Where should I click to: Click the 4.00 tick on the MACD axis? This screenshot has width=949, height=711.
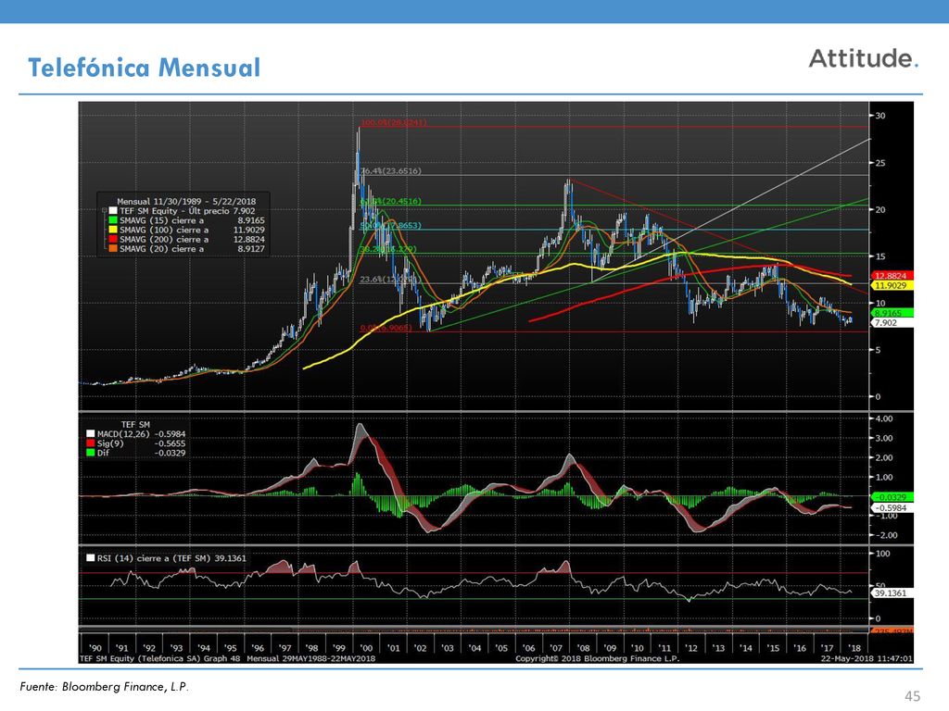point(884,418)
